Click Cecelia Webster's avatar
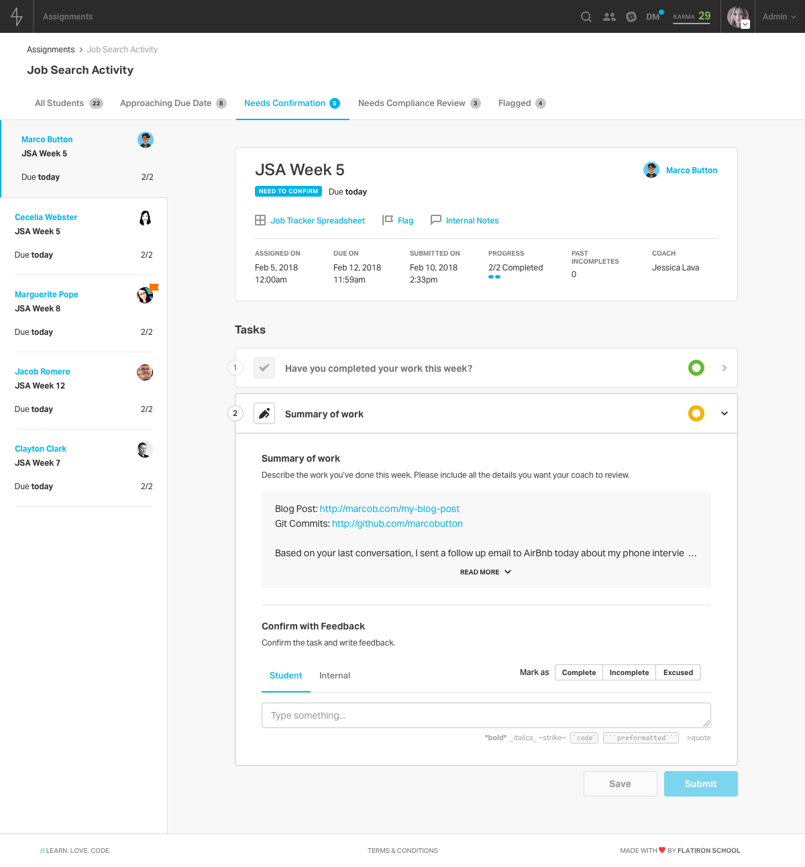The width and height of the screenshot is (805, 867). [145, 217]
